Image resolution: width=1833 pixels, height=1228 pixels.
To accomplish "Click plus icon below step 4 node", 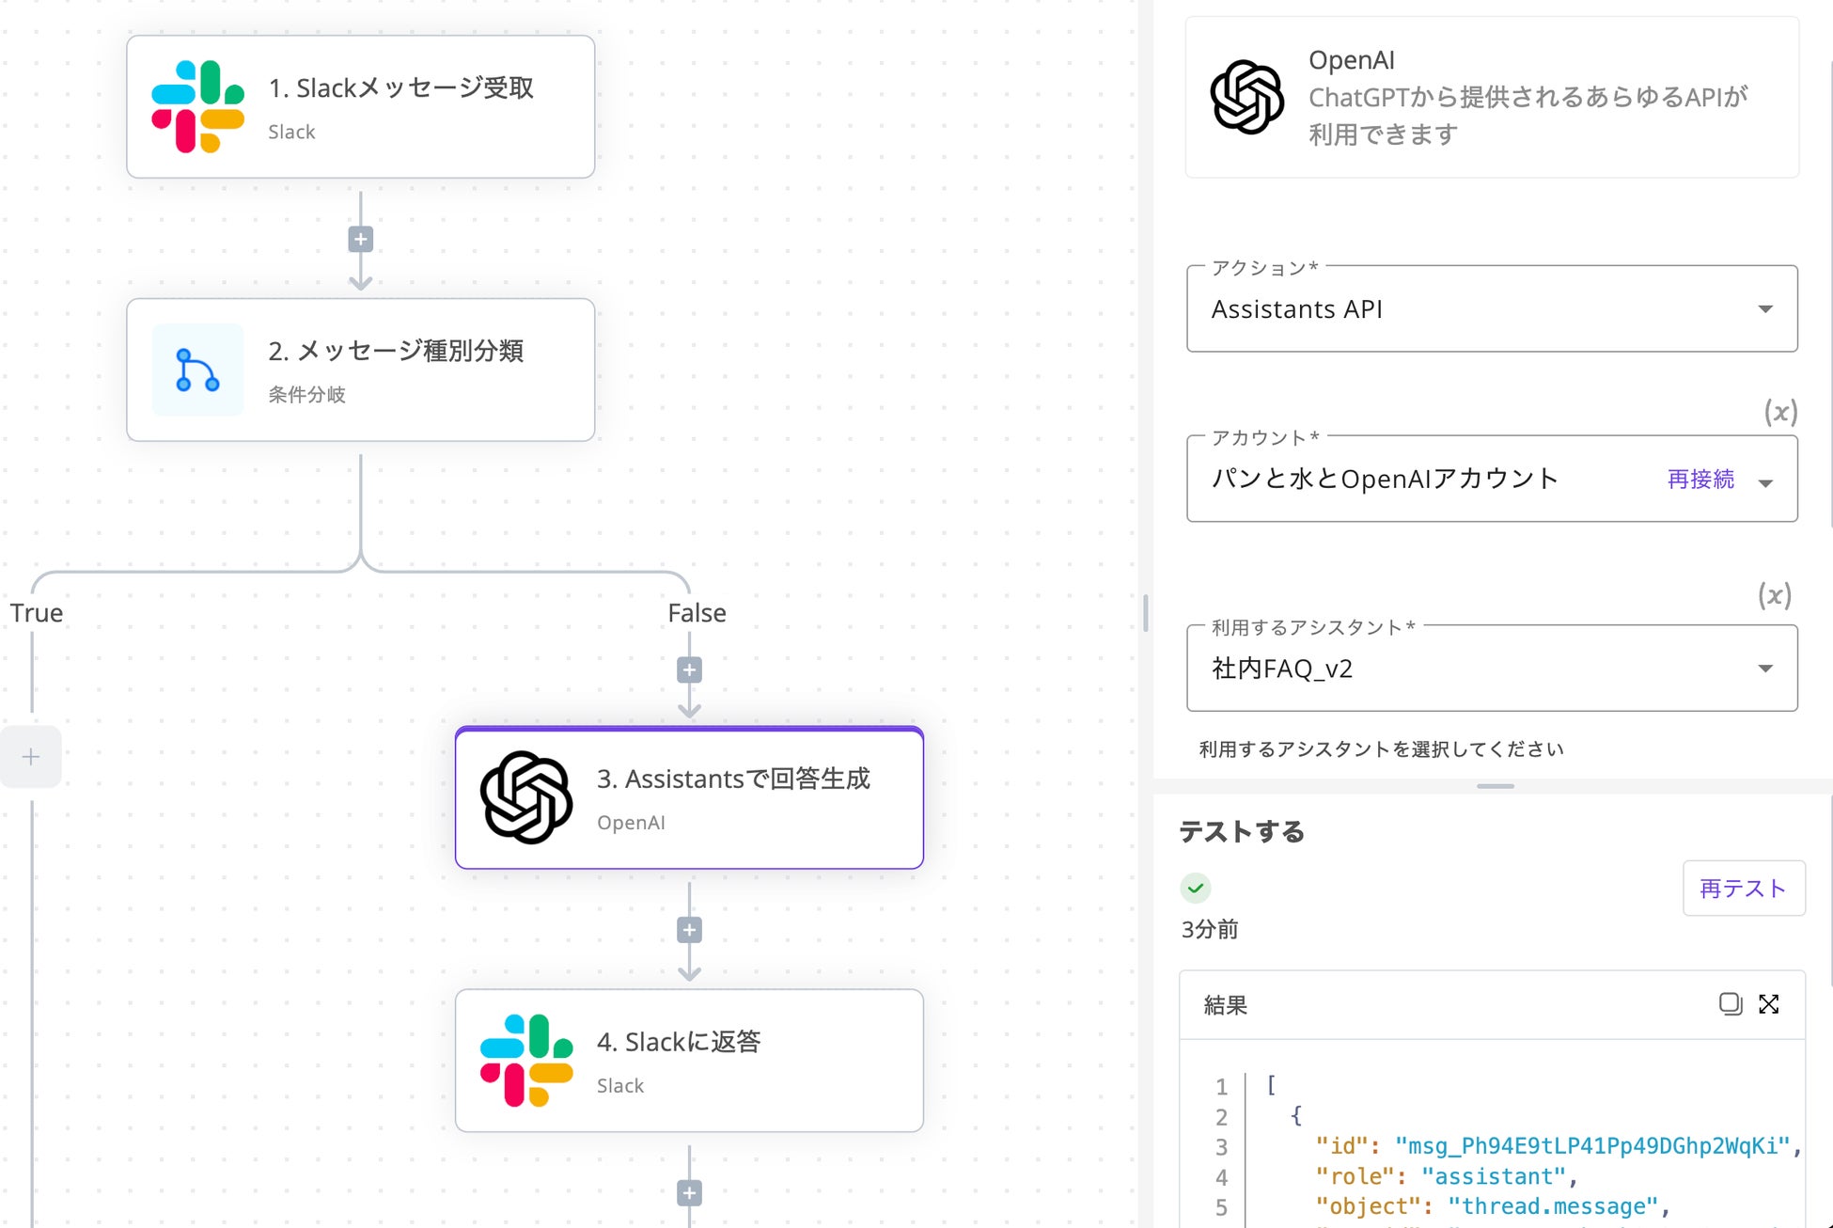I will pos(689,1192).
